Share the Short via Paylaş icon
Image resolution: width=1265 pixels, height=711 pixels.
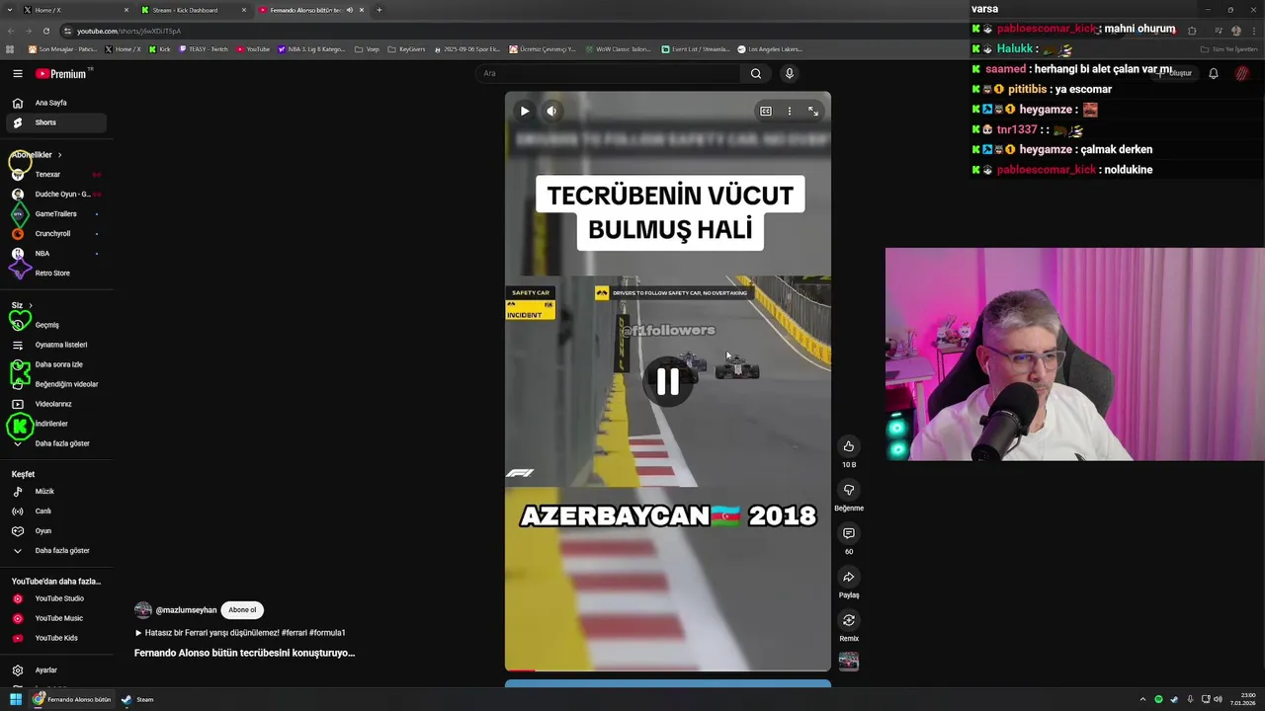click(x=848, y=577)
